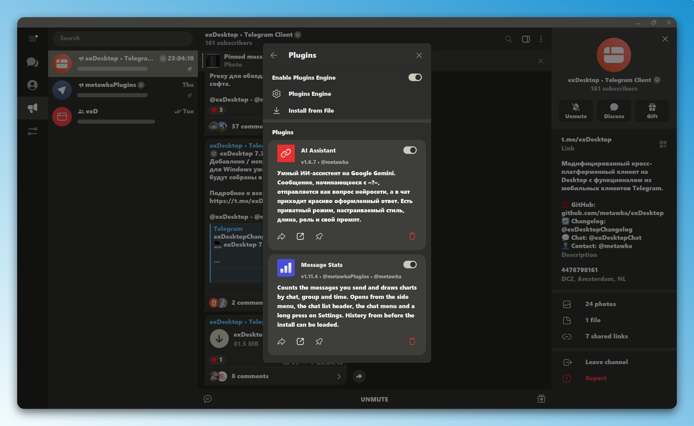Go back using the Plugins arrow
The height and width of the screenshot is (426, 694).
pyautogui.click(x=274, y=55)
